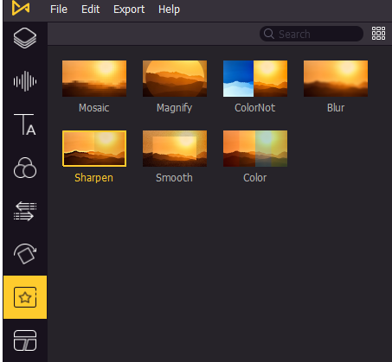
Task: Open the Filters three-circles sidebar icon
Action: [25, 168]
